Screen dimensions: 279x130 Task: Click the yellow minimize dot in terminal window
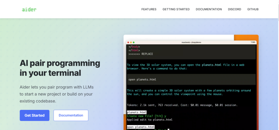131,42
